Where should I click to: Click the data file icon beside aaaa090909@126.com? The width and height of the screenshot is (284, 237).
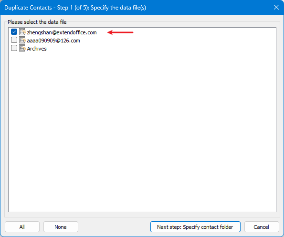tap(22, 40)
